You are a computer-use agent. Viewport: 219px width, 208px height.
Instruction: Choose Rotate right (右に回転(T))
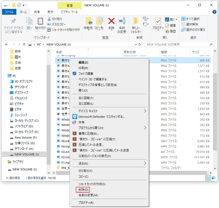pos(86,98)
